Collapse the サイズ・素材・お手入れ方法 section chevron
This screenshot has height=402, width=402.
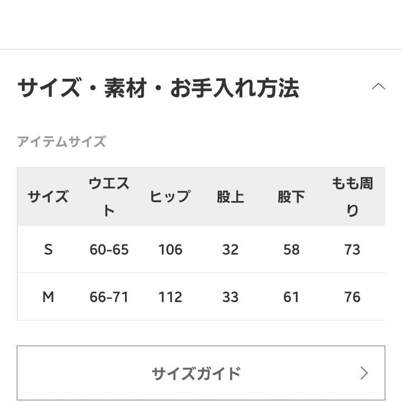tap(378, 87)
